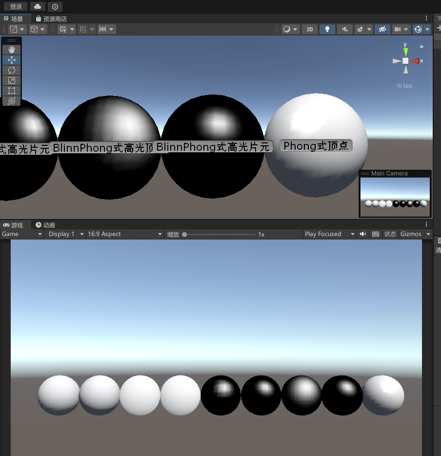Select the Scale tool
Screen dimensions: 441x456
[x=12, y=80]
